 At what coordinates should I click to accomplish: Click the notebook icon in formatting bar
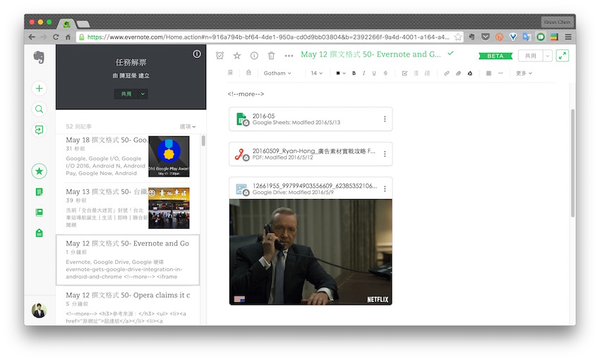(230, 73)
